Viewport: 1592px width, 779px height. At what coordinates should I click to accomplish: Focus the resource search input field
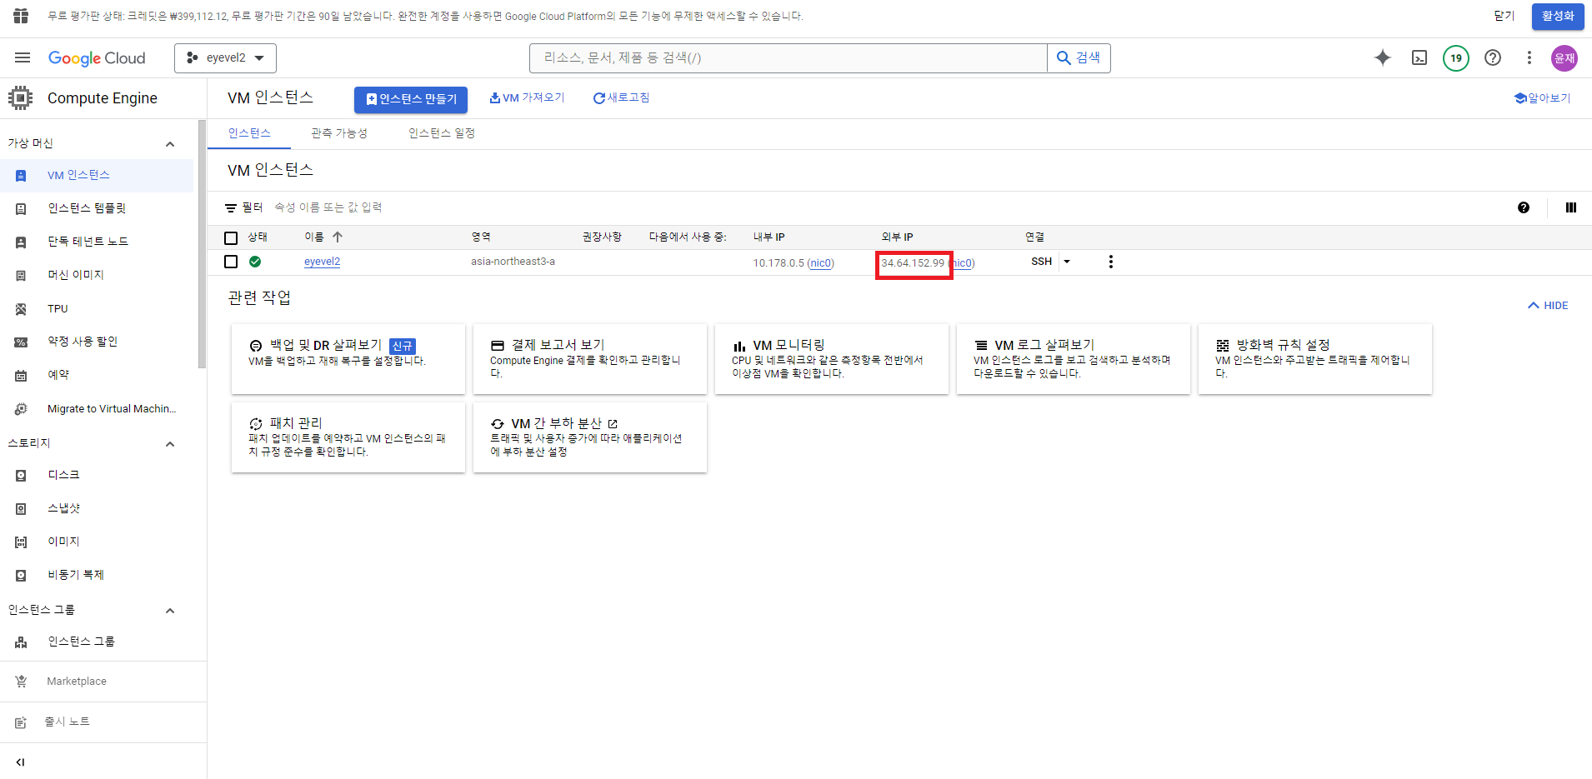(788, 57)
